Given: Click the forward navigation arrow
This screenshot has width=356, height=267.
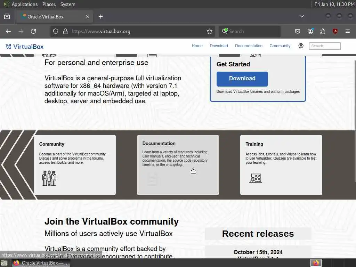Looking at the screenshot, I should (21, 31).
